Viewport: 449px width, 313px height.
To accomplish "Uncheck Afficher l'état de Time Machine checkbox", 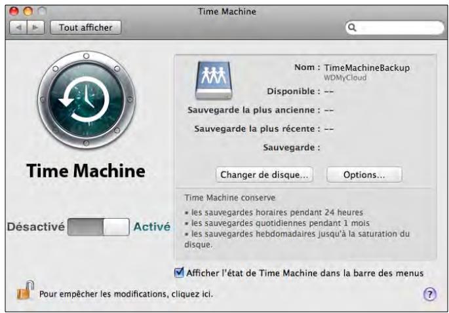I will 179,272.
